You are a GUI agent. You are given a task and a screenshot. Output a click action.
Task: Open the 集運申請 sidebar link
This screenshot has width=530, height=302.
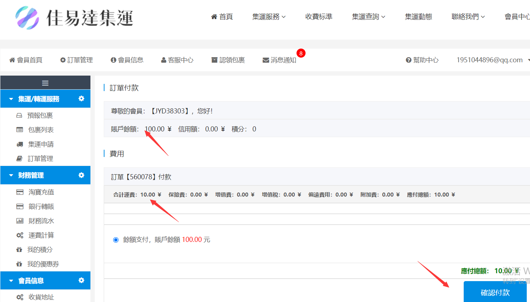(x=41, y=144)
